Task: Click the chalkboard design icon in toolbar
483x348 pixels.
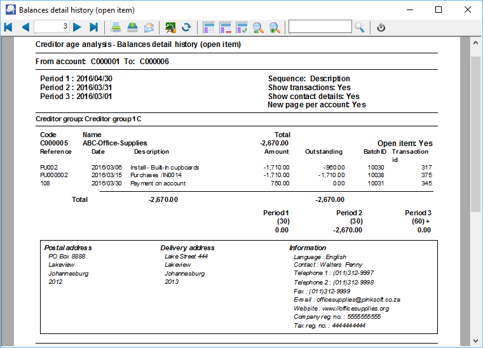Action: pyautogui.click(x=170, y=27)
